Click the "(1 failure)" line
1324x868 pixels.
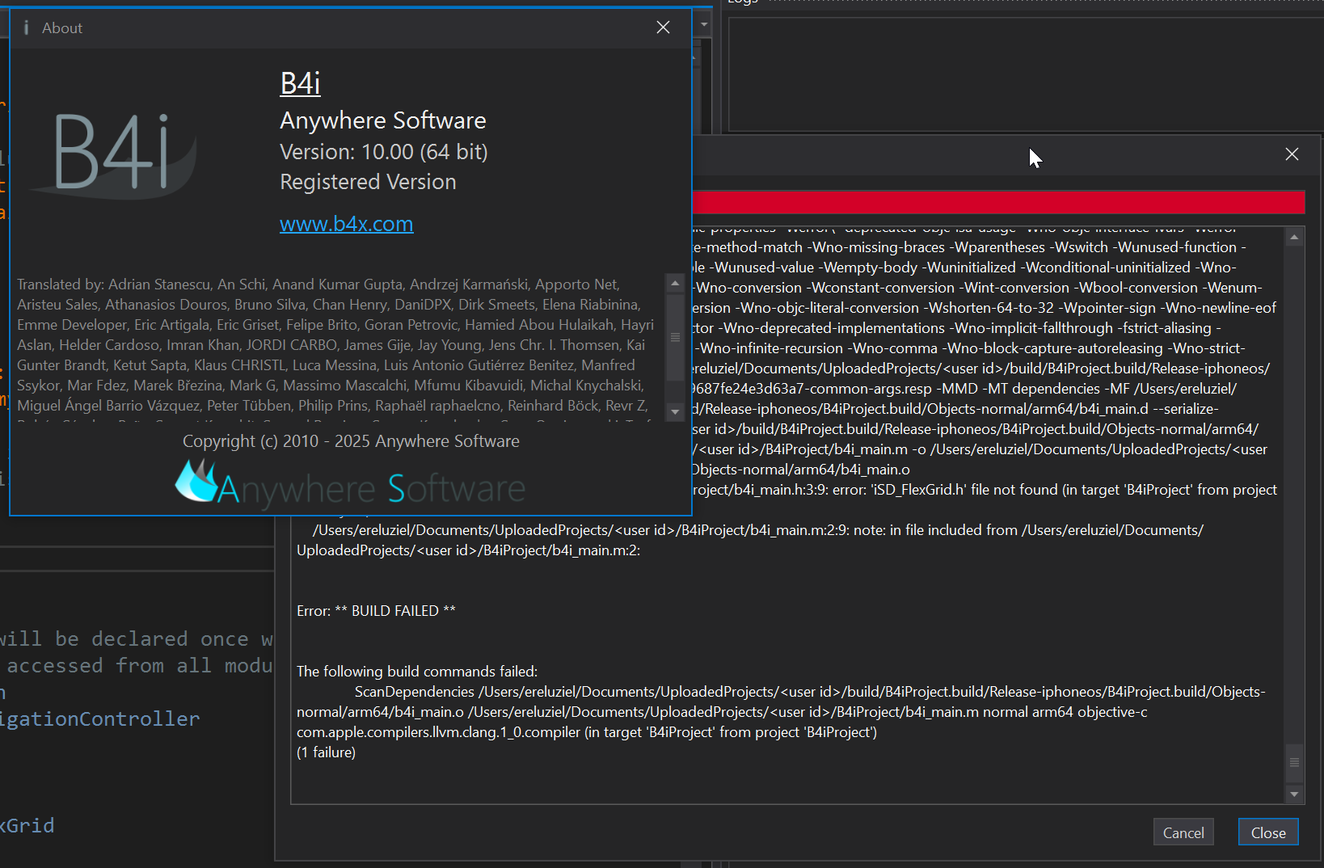tap(326, 752)
